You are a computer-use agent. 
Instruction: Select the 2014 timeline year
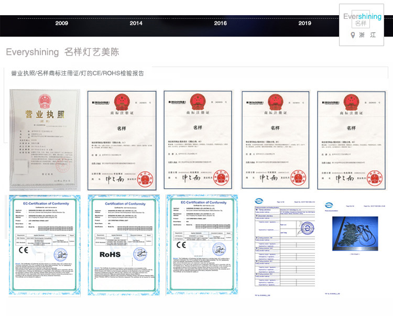(136, 23)
